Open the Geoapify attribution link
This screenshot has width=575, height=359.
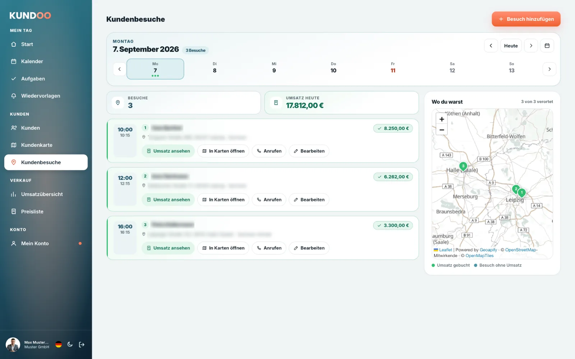click(x=488, y=250)
